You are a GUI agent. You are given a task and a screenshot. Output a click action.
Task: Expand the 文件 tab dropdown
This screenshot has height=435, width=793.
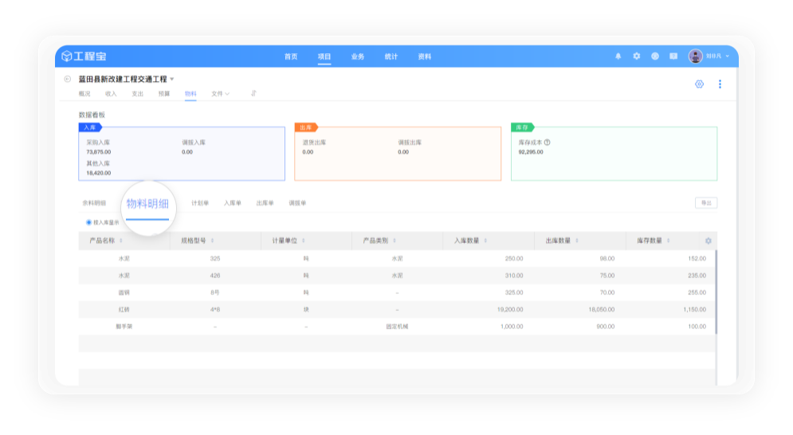coord(220,93)
